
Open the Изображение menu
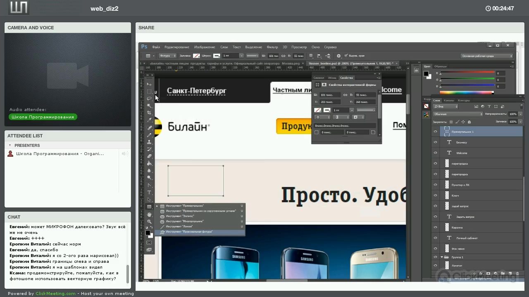(205, 47)
